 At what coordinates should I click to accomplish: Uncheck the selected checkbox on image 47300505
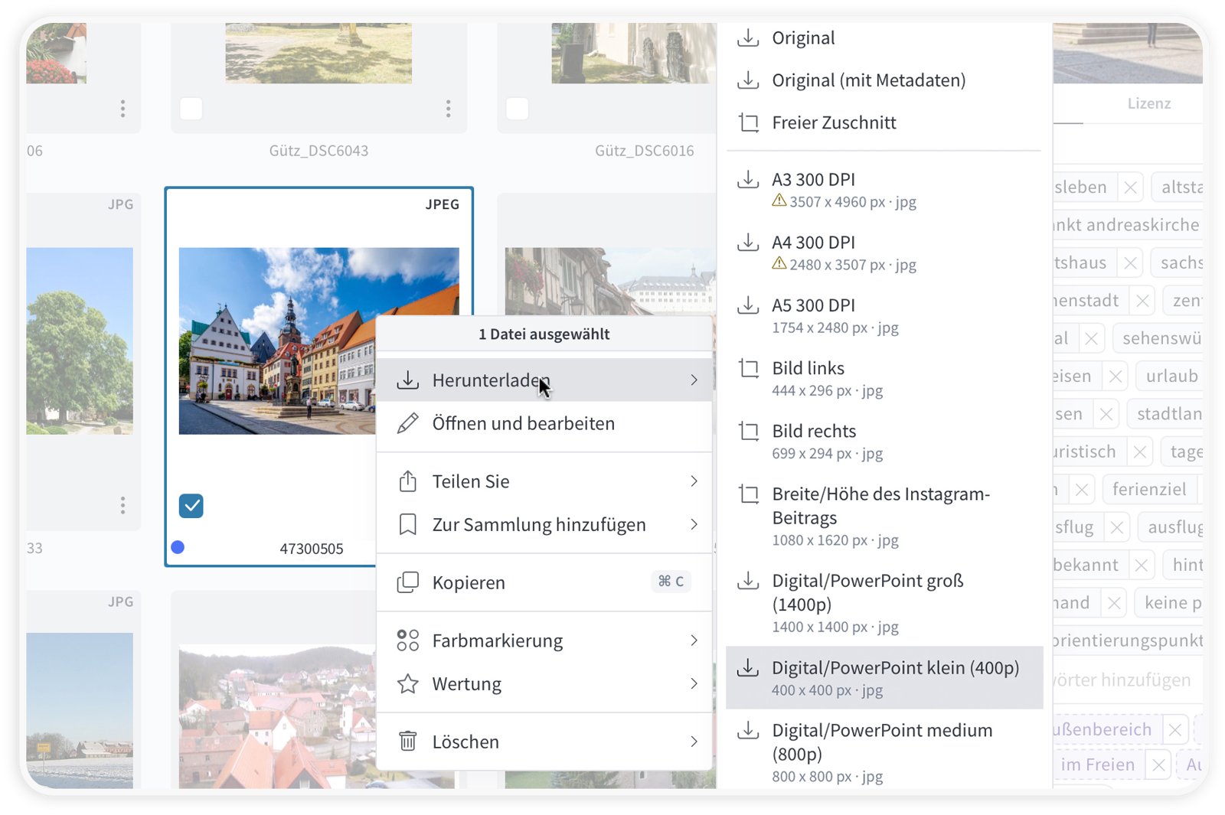point(191,506)
